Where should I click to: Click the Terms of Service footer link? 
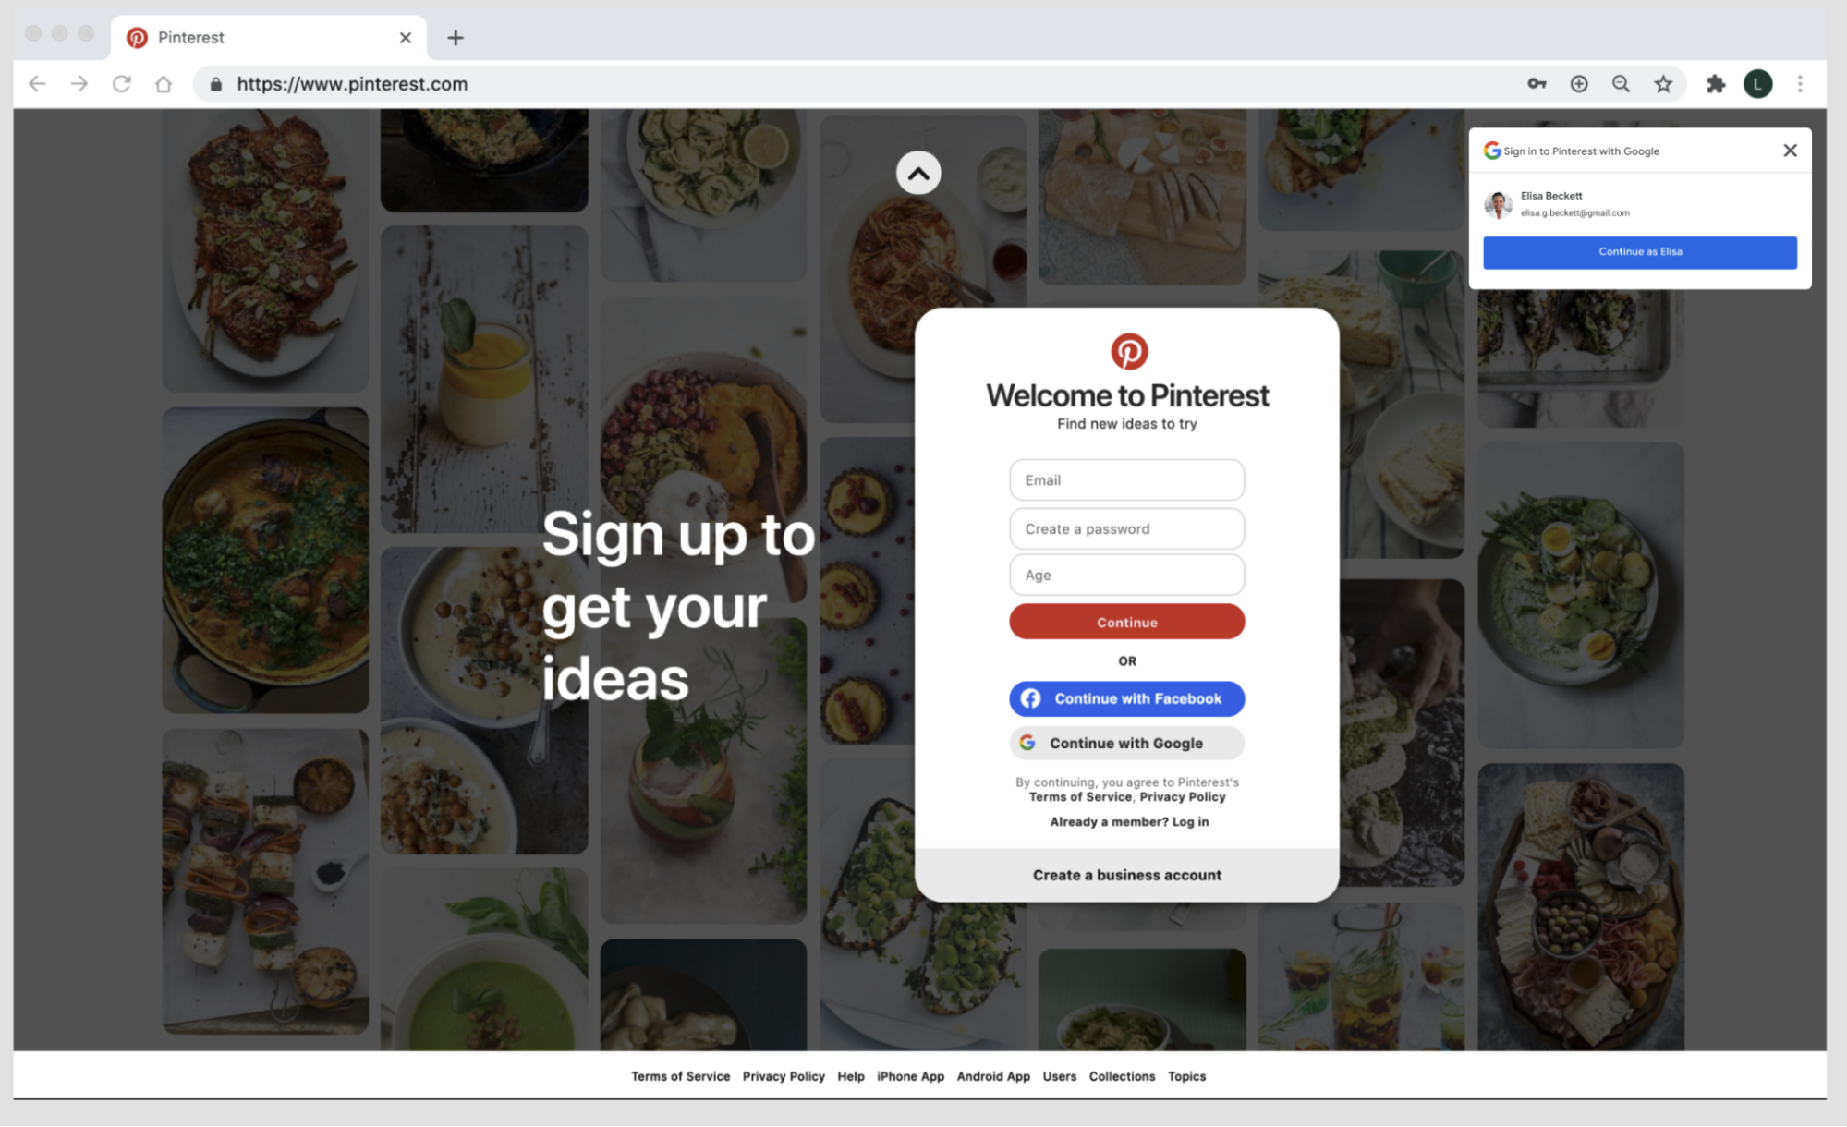point(681,1075)
